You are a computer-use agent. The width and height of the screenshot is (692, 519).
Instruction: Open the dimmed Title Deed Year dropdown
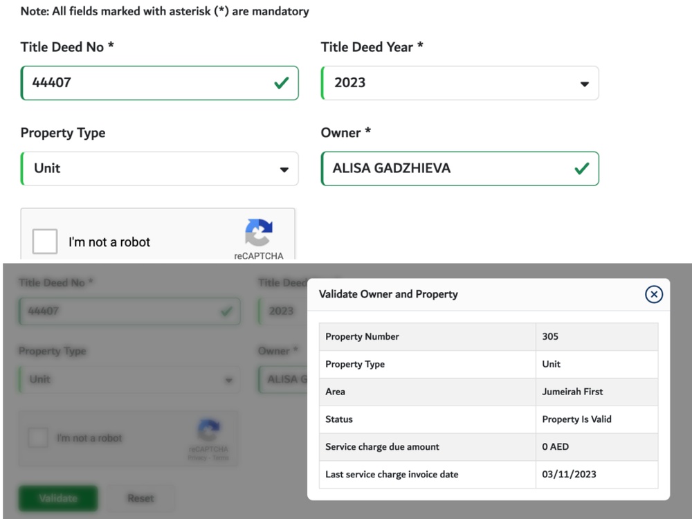tap(281, 311)
